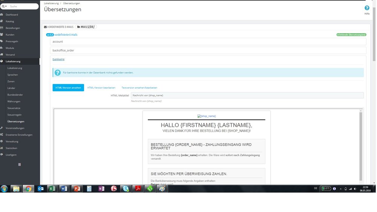Open the Voreinstellungen menu
Viewport: 377px width, 212px height.
(15, 128)
